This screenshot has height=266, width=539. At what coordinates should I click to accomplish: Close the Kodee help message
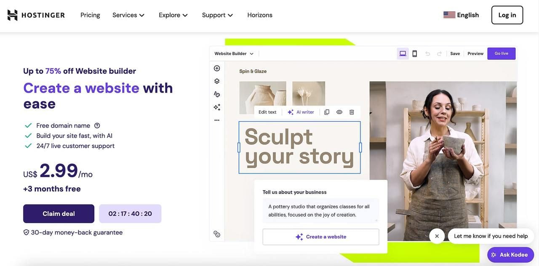tap(437, 236)
